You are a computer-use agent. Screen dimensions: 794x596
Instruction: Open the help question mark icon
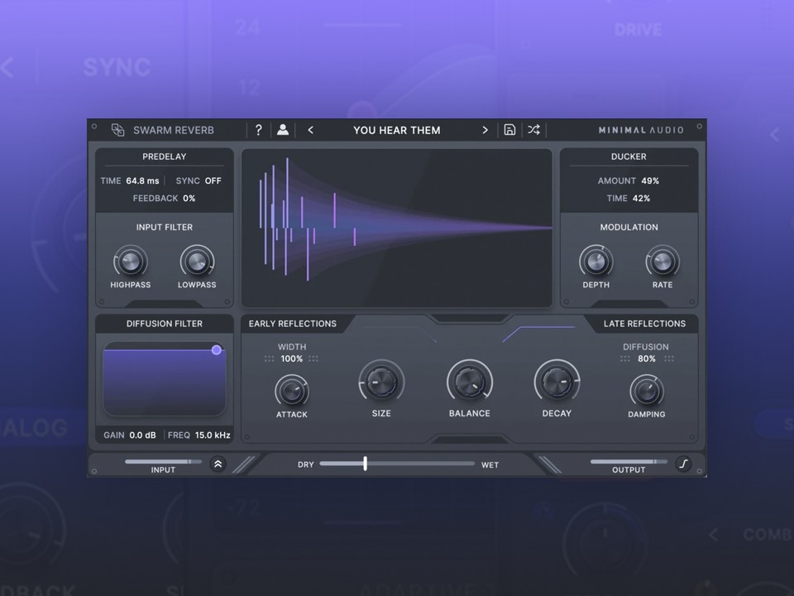258,130
